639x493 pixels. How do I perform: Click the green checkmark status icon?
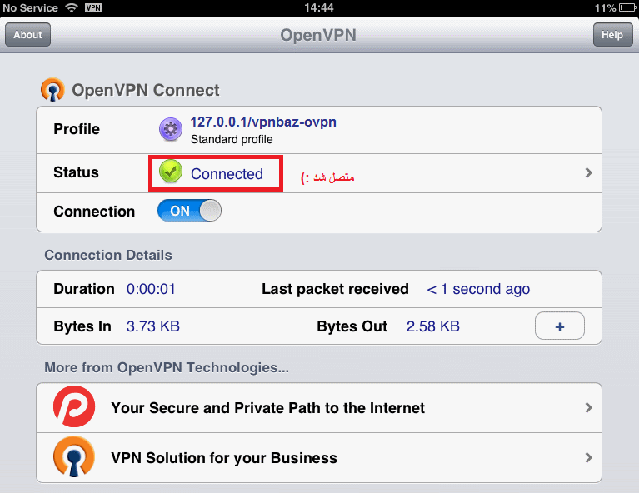click(171, 172)
